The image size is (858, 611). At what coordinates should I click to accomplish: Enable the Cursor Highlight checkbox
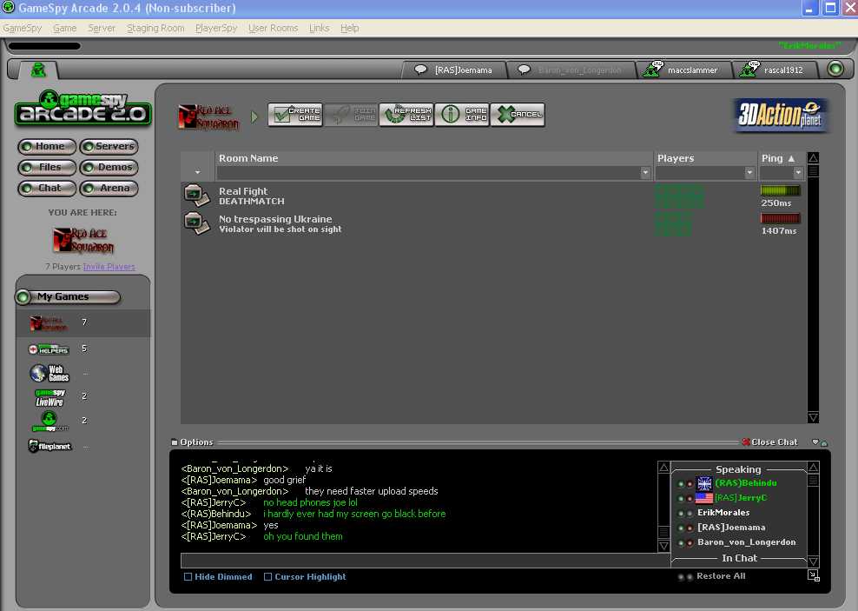click(267, 576)
